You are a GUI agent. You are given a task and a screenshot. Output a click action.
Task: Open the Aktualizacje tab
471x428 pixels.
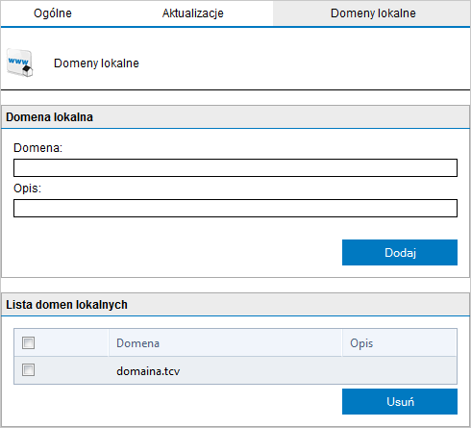click(192, 13)
